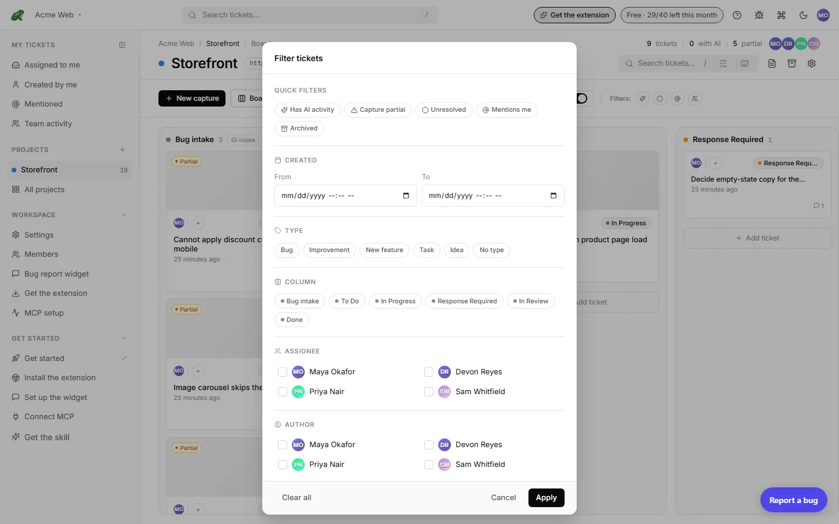Screen dimensions: 839x524
Task: Click Get the extension button in top bar
Action: (x=574, y=15)
